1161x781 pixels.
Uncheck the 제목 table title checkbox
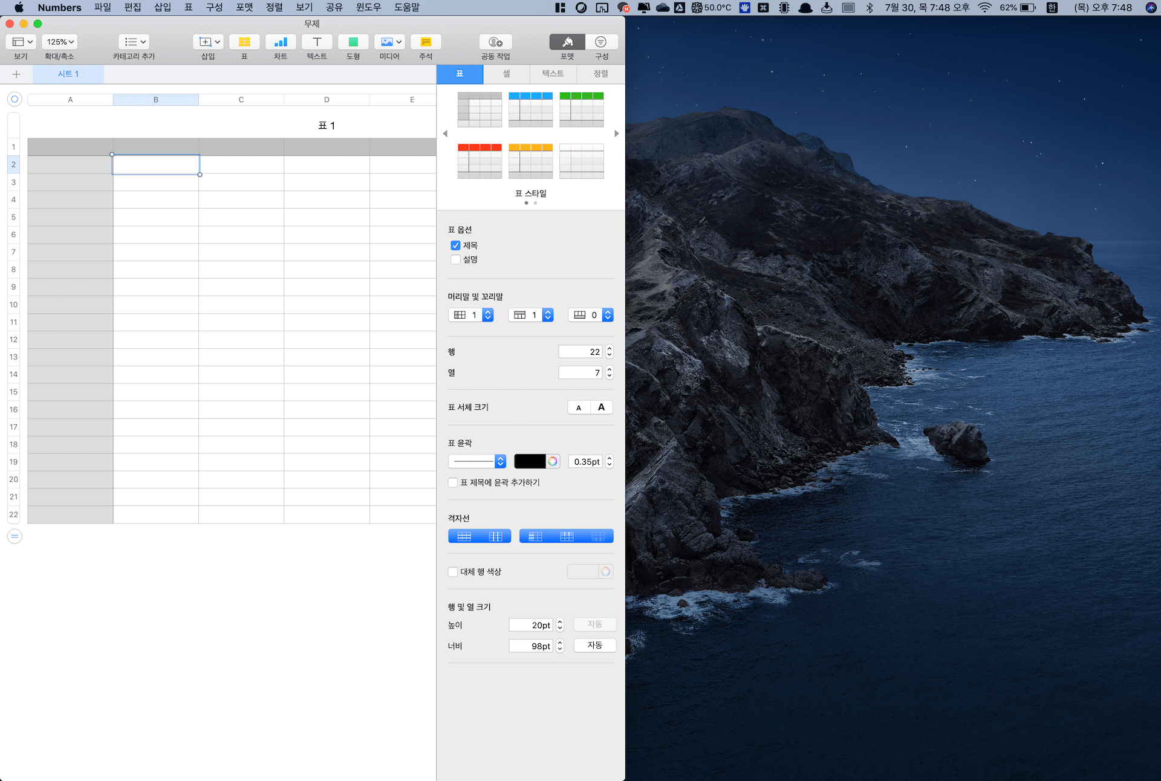click(x=455, y=245)
